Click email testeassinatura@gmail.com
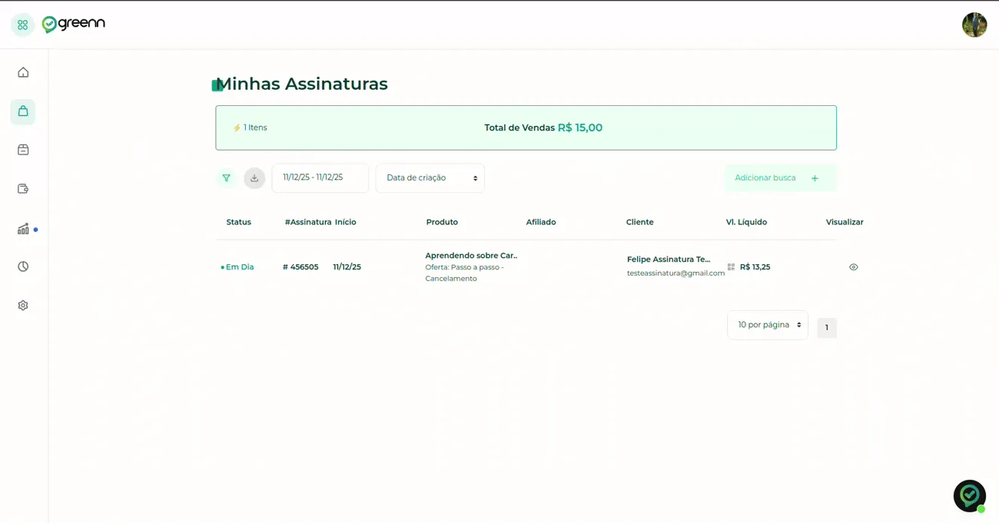 coord(676,273)
